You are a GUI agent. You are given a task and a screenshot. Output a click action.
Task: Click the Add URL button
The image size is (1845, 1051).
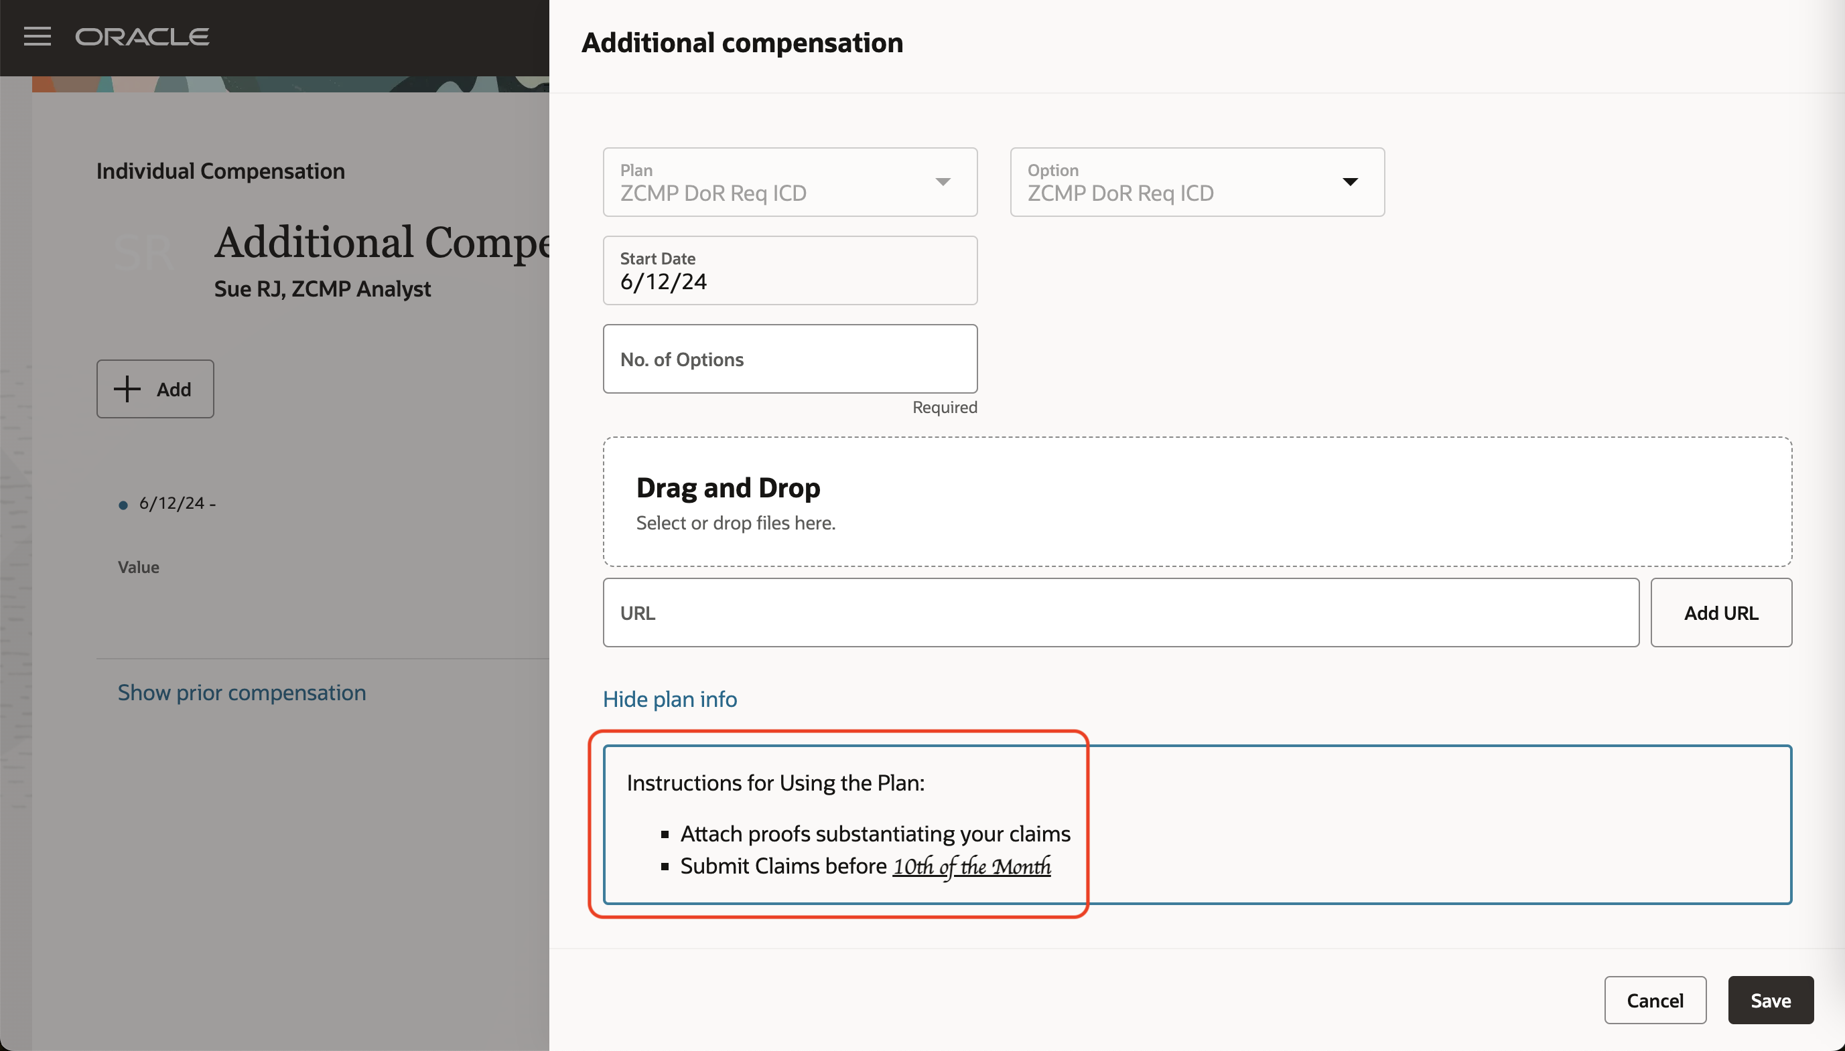(x=1721, y=613)
